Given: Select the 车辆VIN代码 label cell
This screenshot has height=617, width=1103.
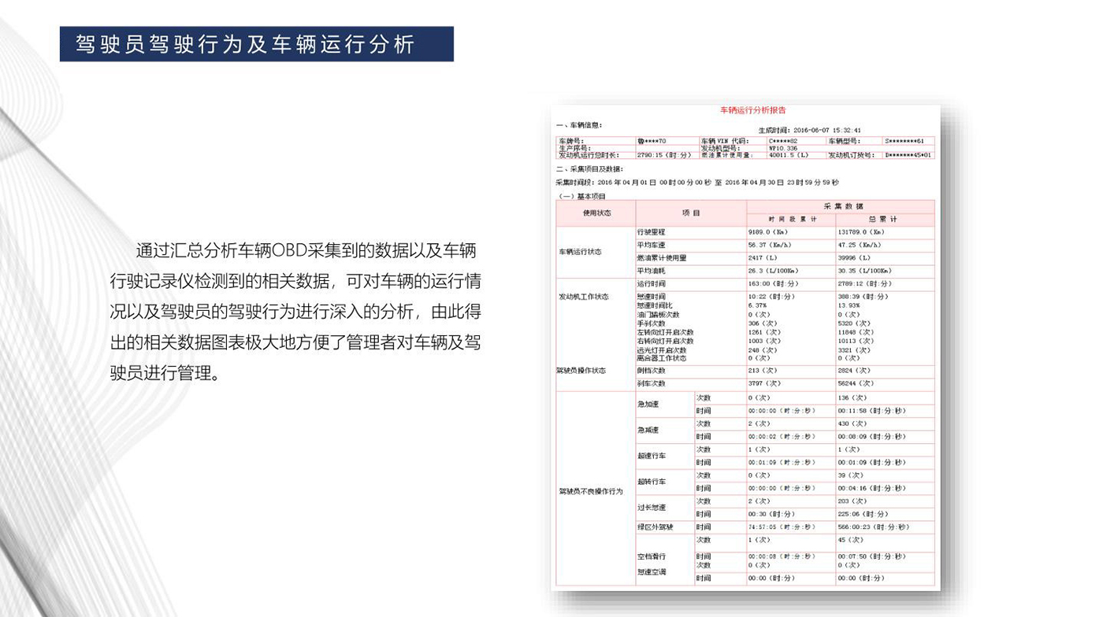Looking at the screenshot, I should [723, 141].
